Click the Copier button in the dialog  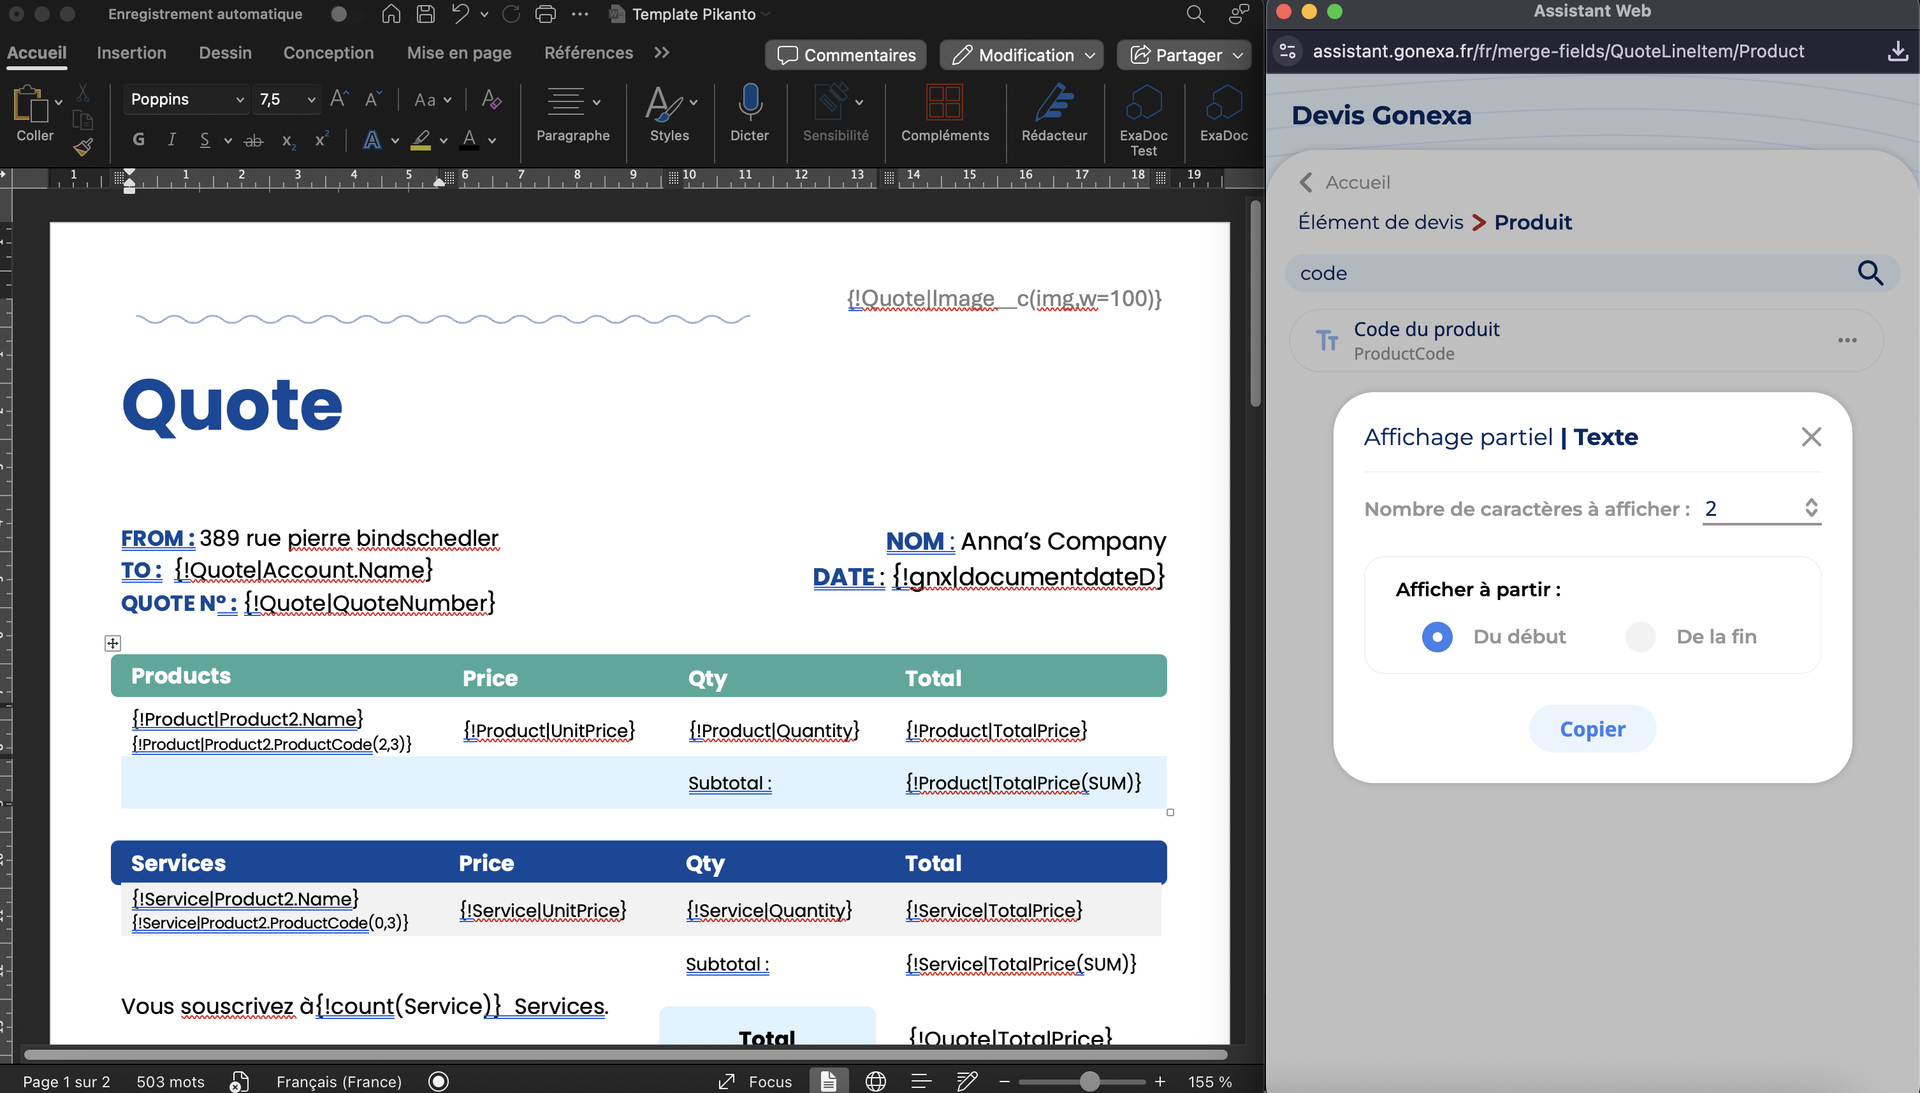[x=1592, y=729]
